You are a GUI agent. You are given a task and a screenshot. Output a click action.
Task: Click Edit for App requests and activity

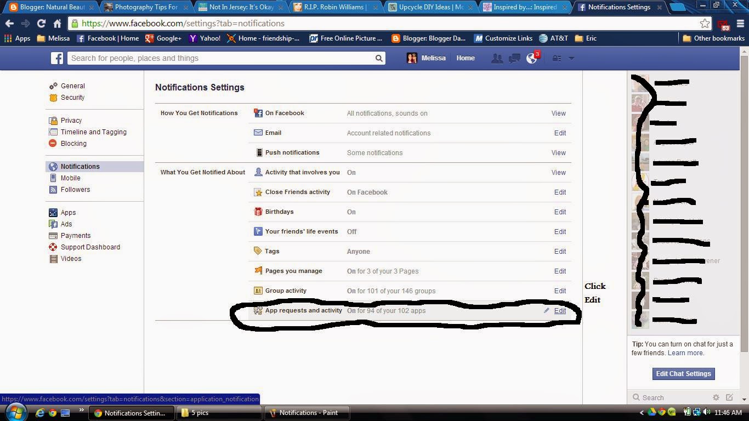(x=560, y=311)
